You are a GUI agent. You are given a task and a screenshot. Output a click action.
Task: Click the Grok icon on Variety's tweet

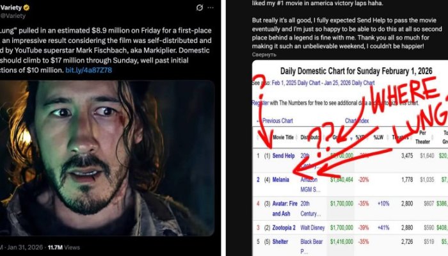pyautogui.click(x=200, y=8)
